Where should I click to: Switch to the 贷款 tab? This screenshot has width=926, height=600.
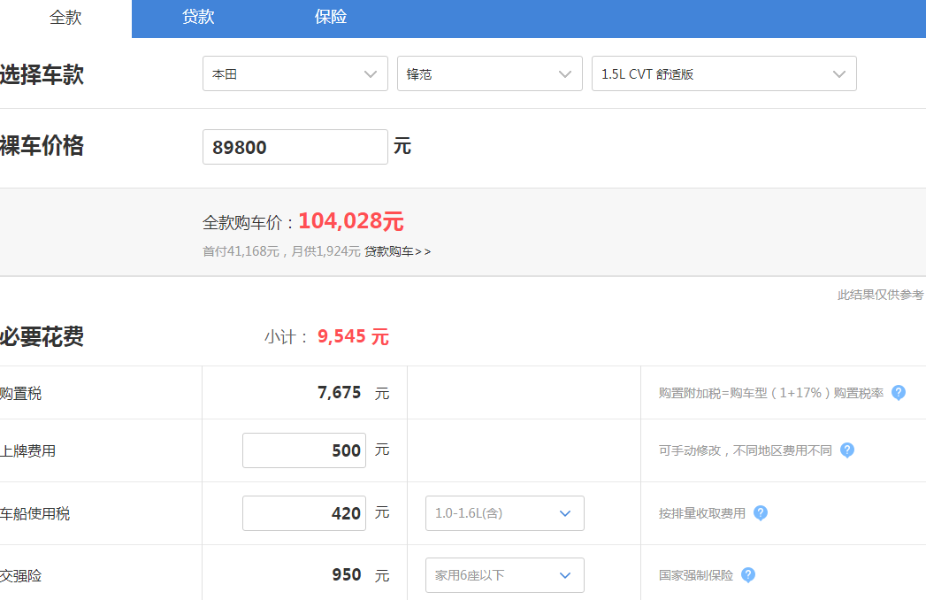(198, 17)
